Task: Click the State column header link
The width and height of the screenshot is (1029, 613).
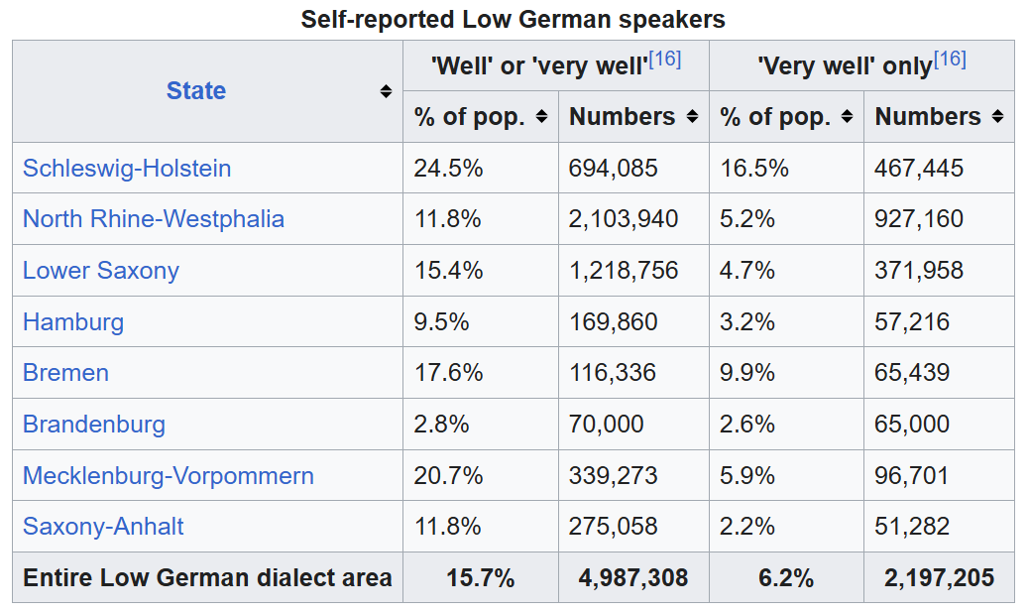Action: coord(196,91)
